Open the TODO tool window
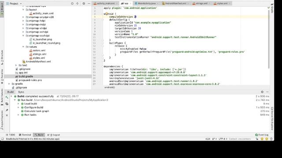Viewport: 282px width, 158px height. tap(10, 135)
